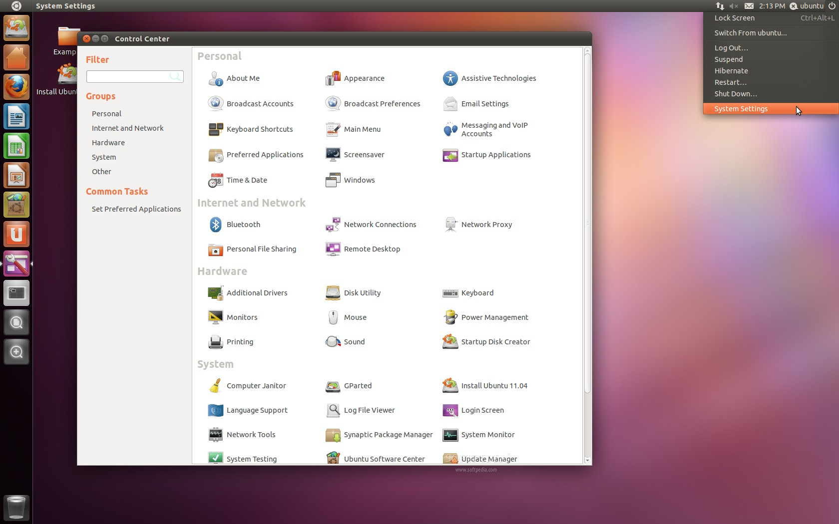The image size is (839, 524).
Task: Click the 2:13 PM clock indicator
Action: click(772, 6)
